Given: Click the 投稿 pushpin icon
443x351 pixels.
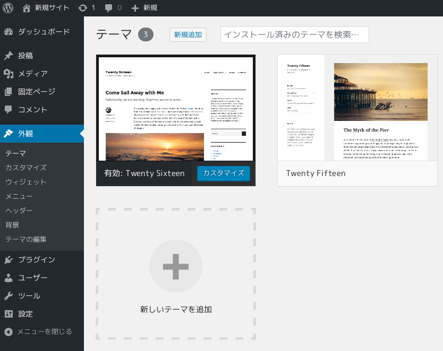Looking at the screenshot, I should point(8,56).
